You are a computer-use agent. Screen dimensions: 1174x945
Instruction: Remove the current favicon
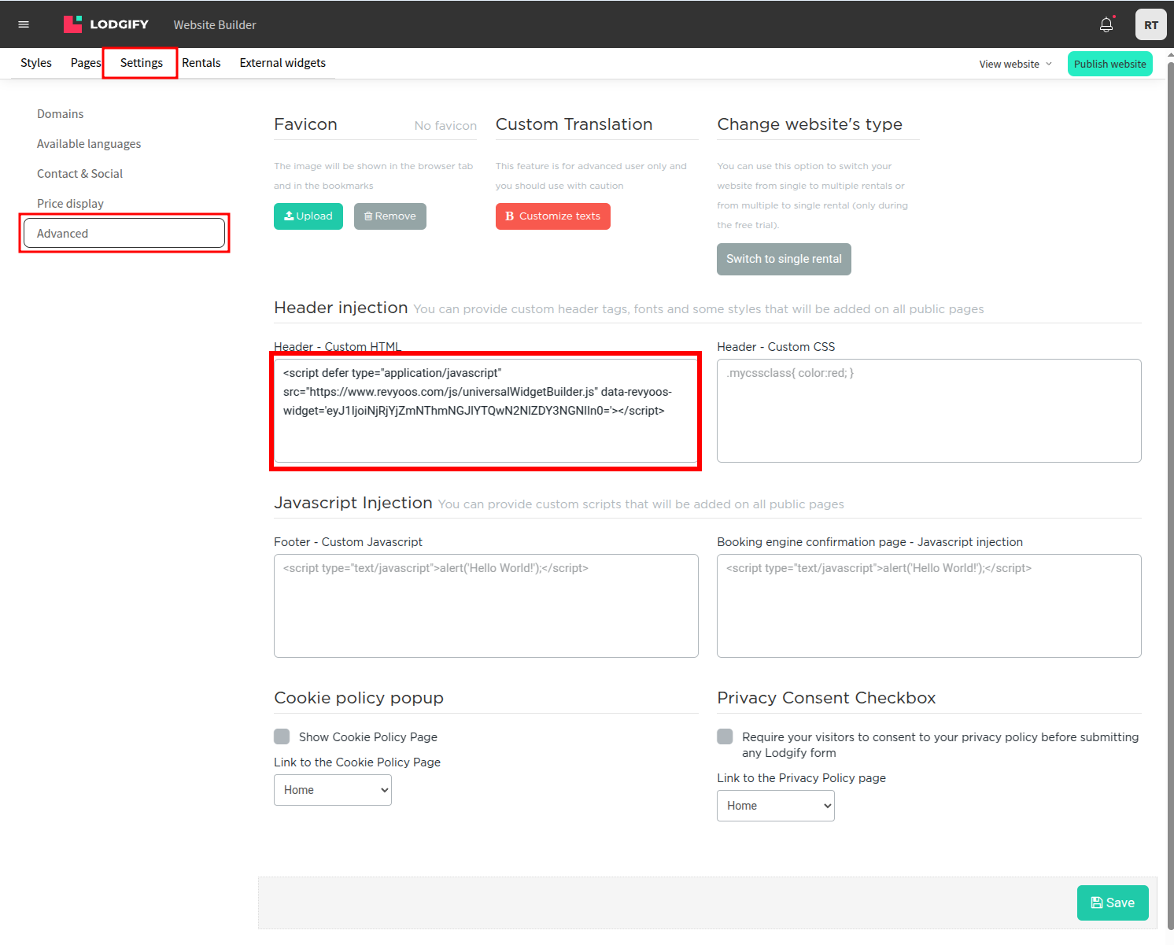point(390,216)
